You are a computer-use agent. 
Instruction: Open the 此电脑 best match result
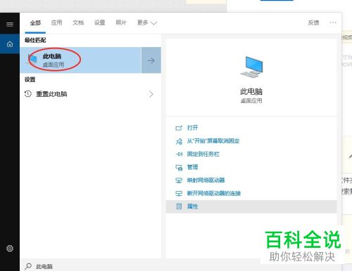pos(81,60)
